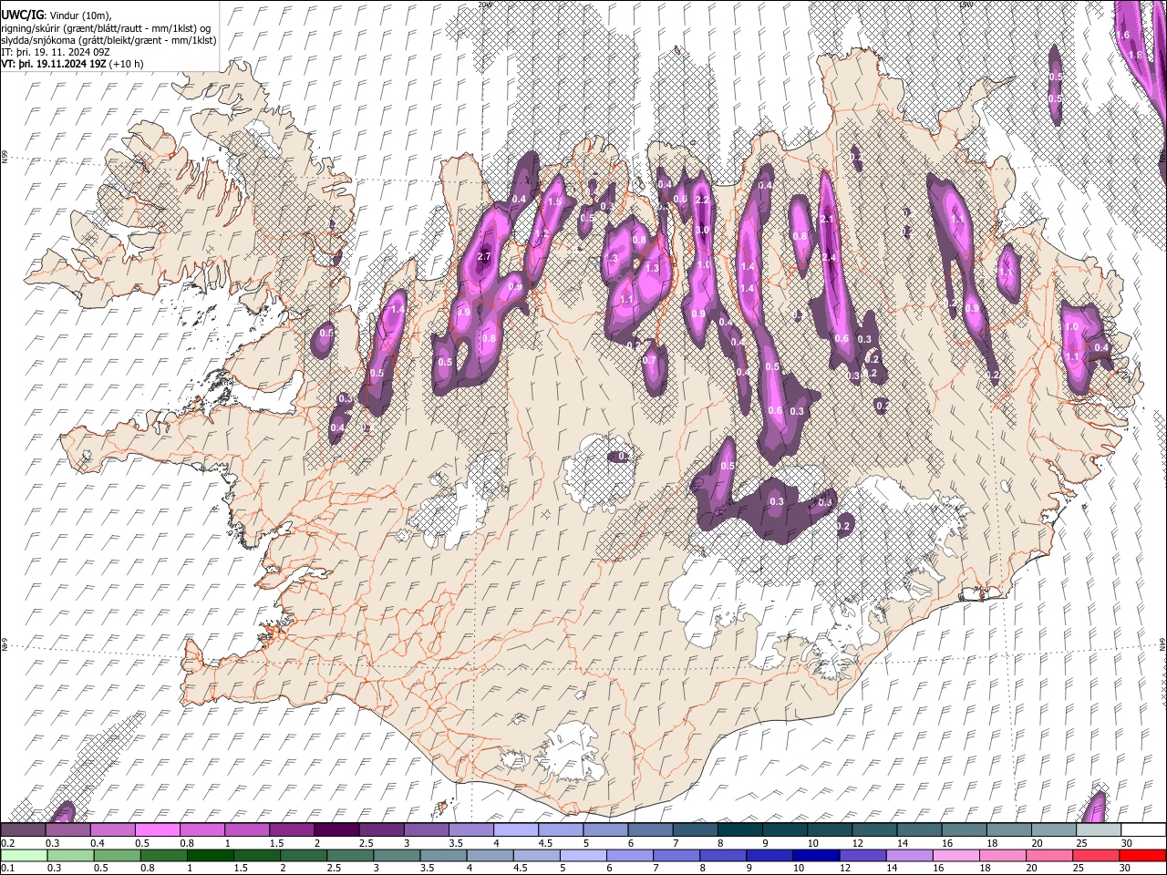Click the snow scale swatch between 4 and 4.5
The height and width of the screenshot is (875, 1167).
point(516,829)
